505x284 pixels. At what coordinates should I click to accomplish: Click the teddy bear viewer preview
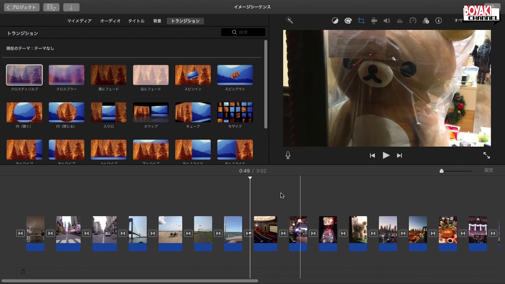click(x=387, y=88)
